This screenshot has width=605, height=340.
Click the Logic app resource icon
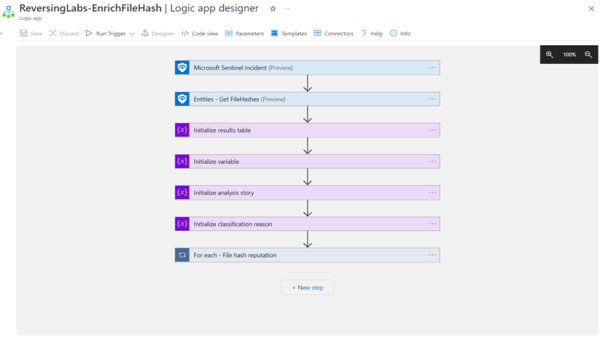point(9,12)
